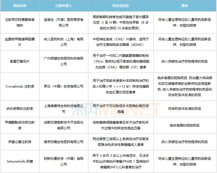
Task: Select the 阿斯利康投资（中国）有限公司 applicant cell
Action: [x=64, y=161]
